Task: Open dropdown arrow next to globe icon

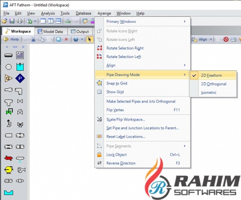Action: pos(82,39)
